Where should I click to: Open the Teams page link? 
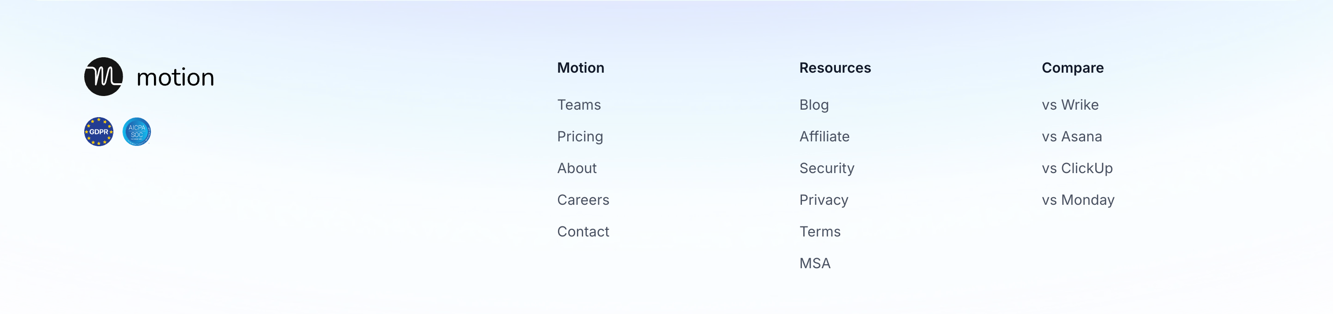coord(579,105)
